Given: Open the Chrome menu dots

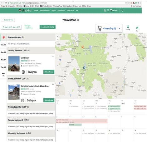Looking at the screenshot, I should 140,3.
